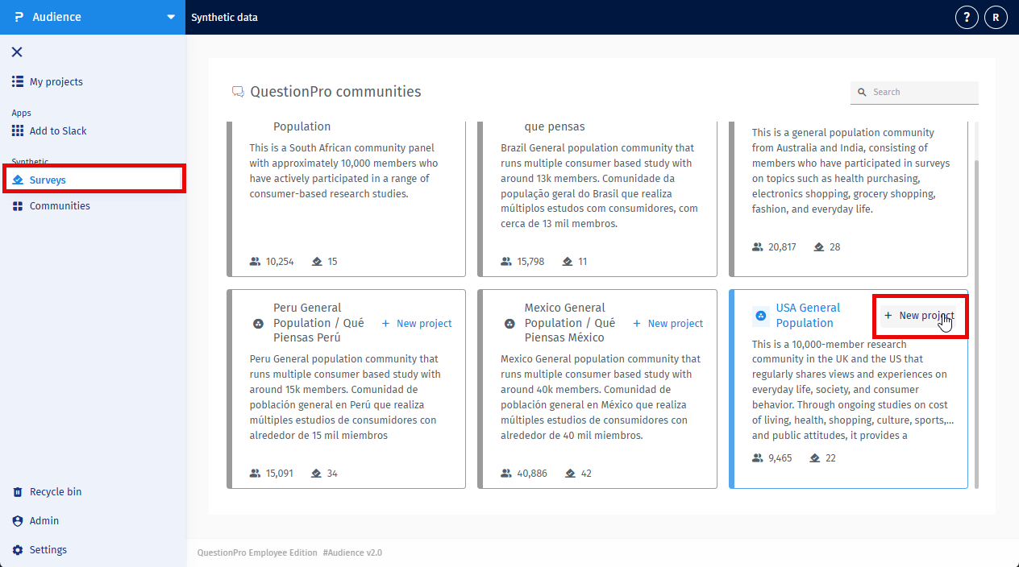The height and width of the screenshot is (567, 1019).
Task: Select Surveys in the Synthetic section
Action: 48,180
